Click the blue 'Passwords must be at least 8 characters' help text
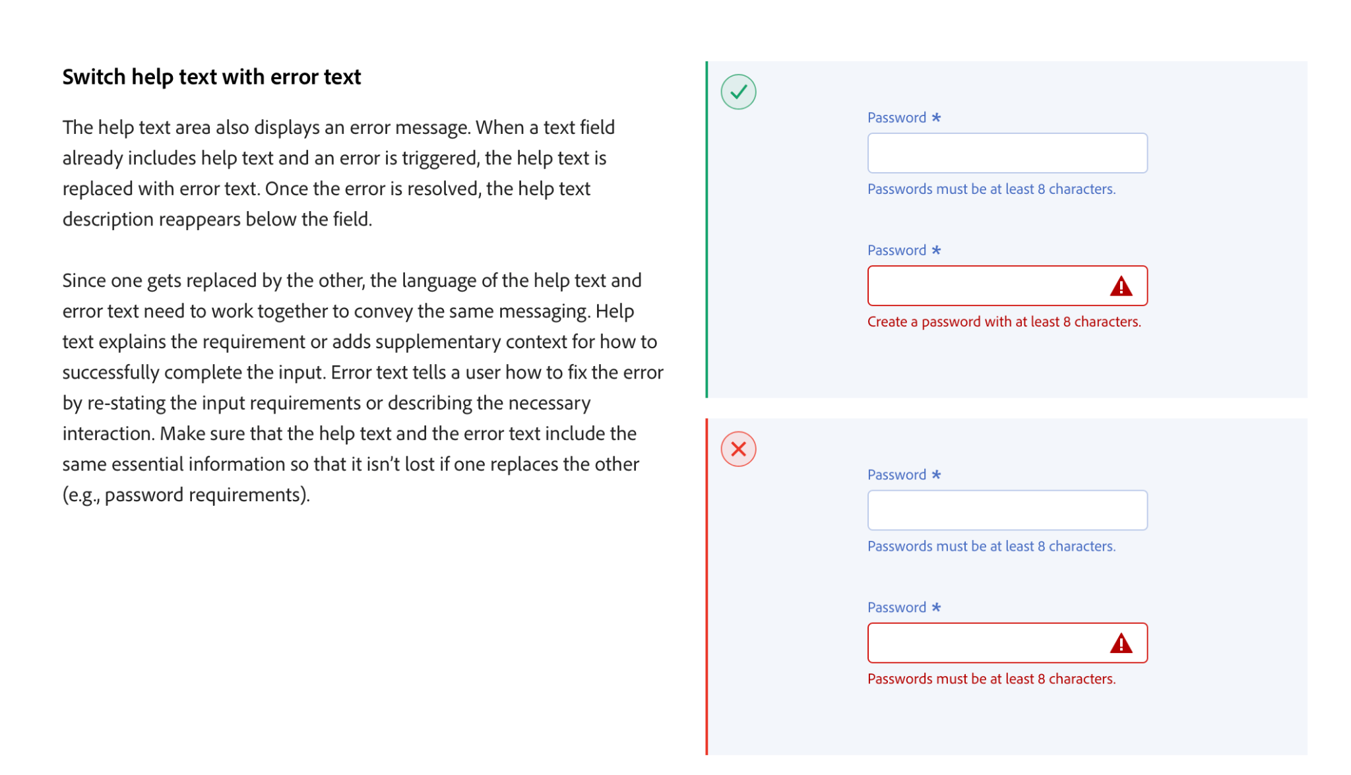This screenshot has height=775, width=1351. pos(991,189)
